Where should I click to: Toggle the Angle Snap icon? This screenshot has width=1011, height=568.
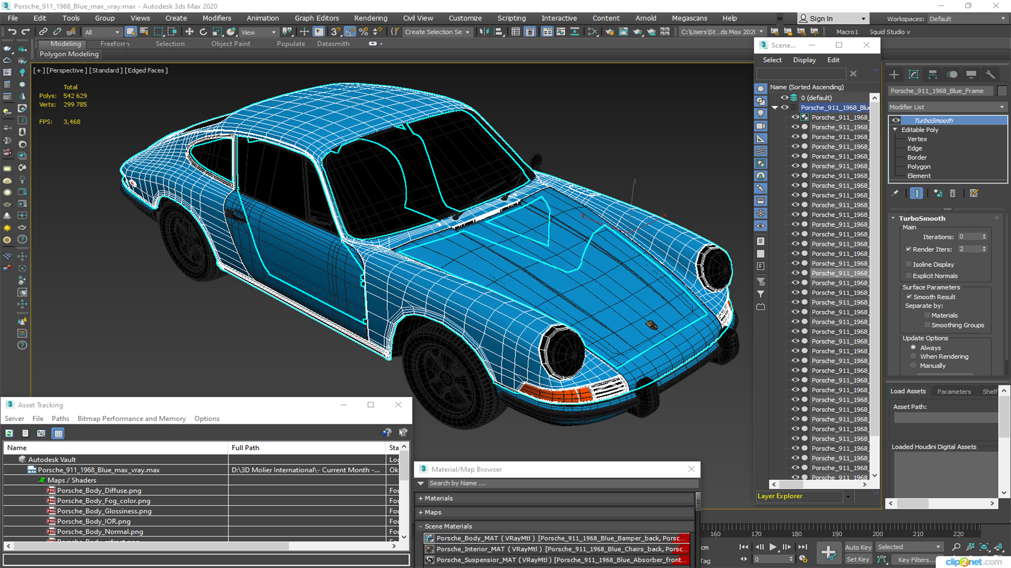pos(350,32)
